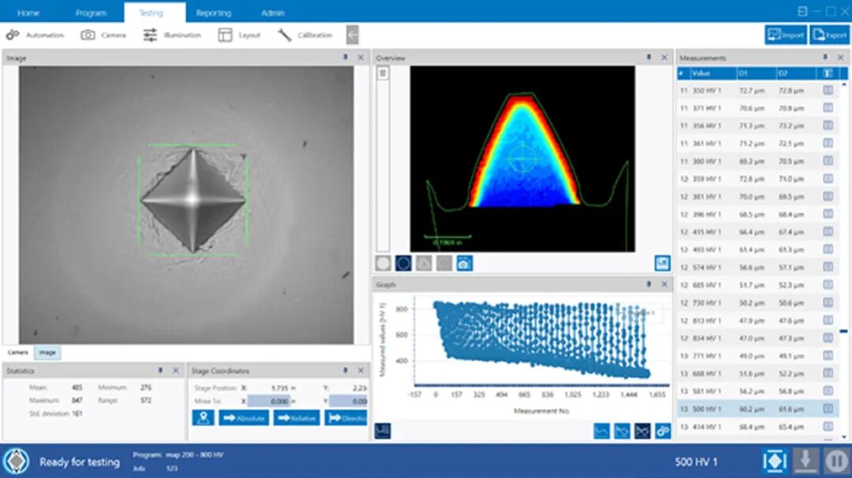Close the Statistics panel
852x478 pixels.
(175, 370)
